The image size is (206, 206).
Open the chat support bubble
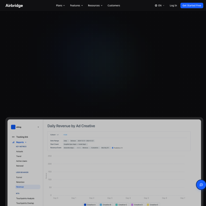coord(201,185)
